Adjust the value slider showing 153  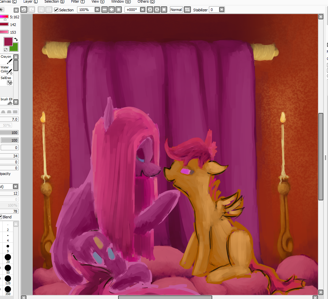coord(4,32)
